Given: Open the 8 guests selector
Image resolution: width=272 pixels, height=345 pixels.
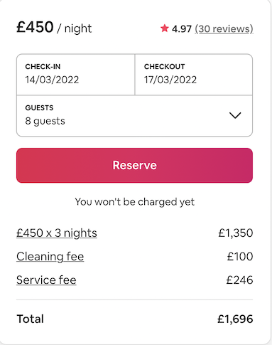Looking at the screenshot, I should 134,116.
